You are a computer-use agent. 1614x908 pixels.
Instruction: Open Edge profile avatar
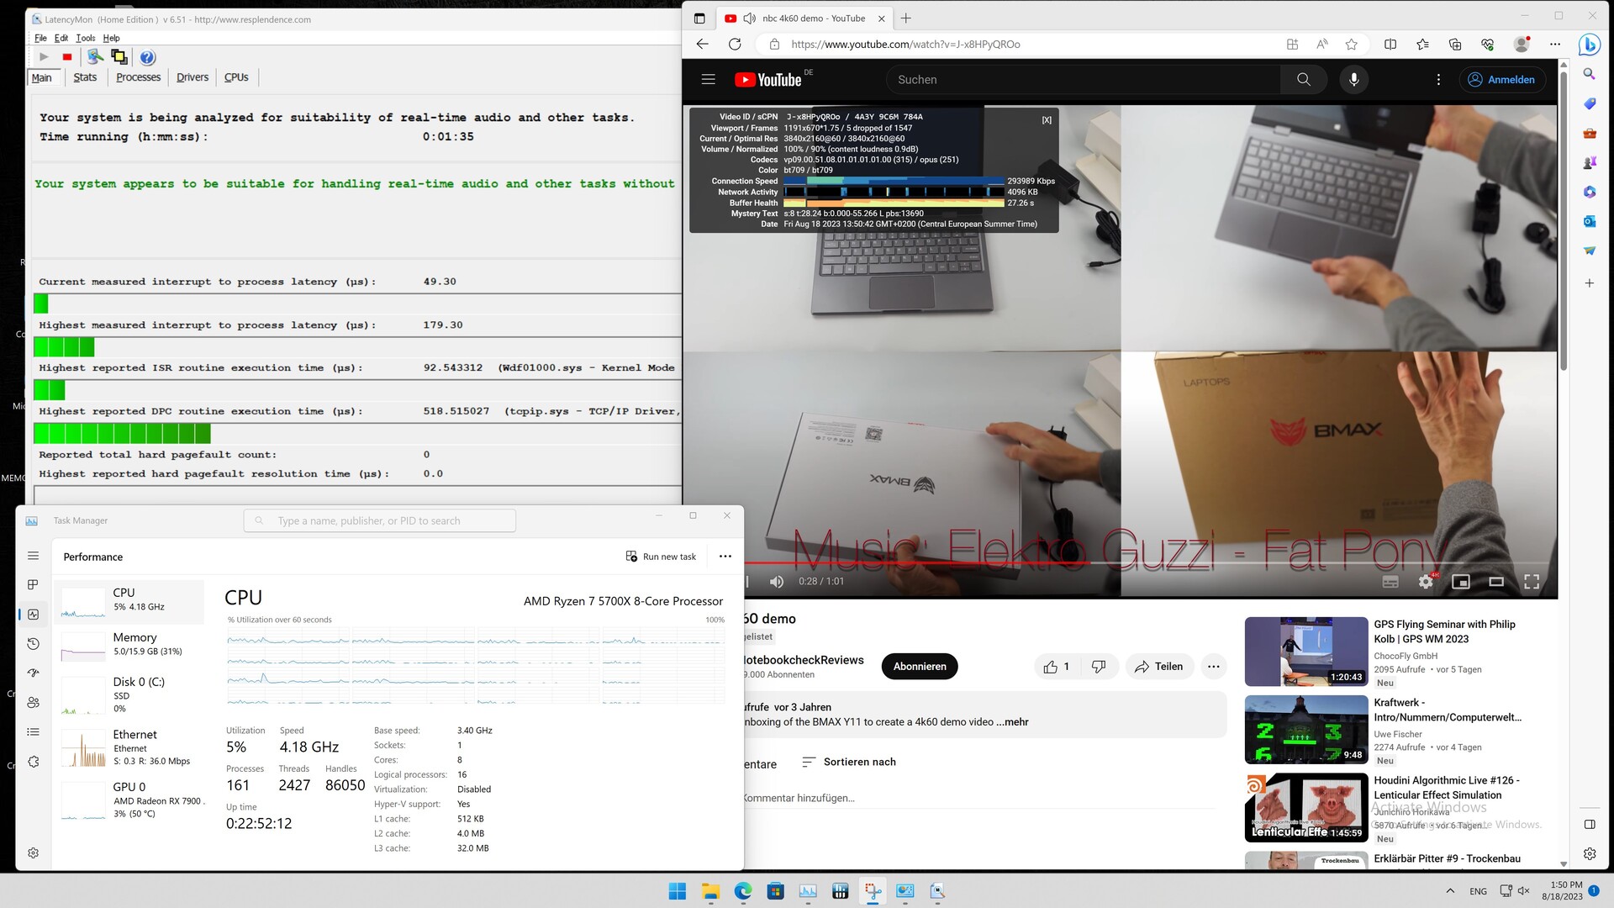tap(1522, 45)
